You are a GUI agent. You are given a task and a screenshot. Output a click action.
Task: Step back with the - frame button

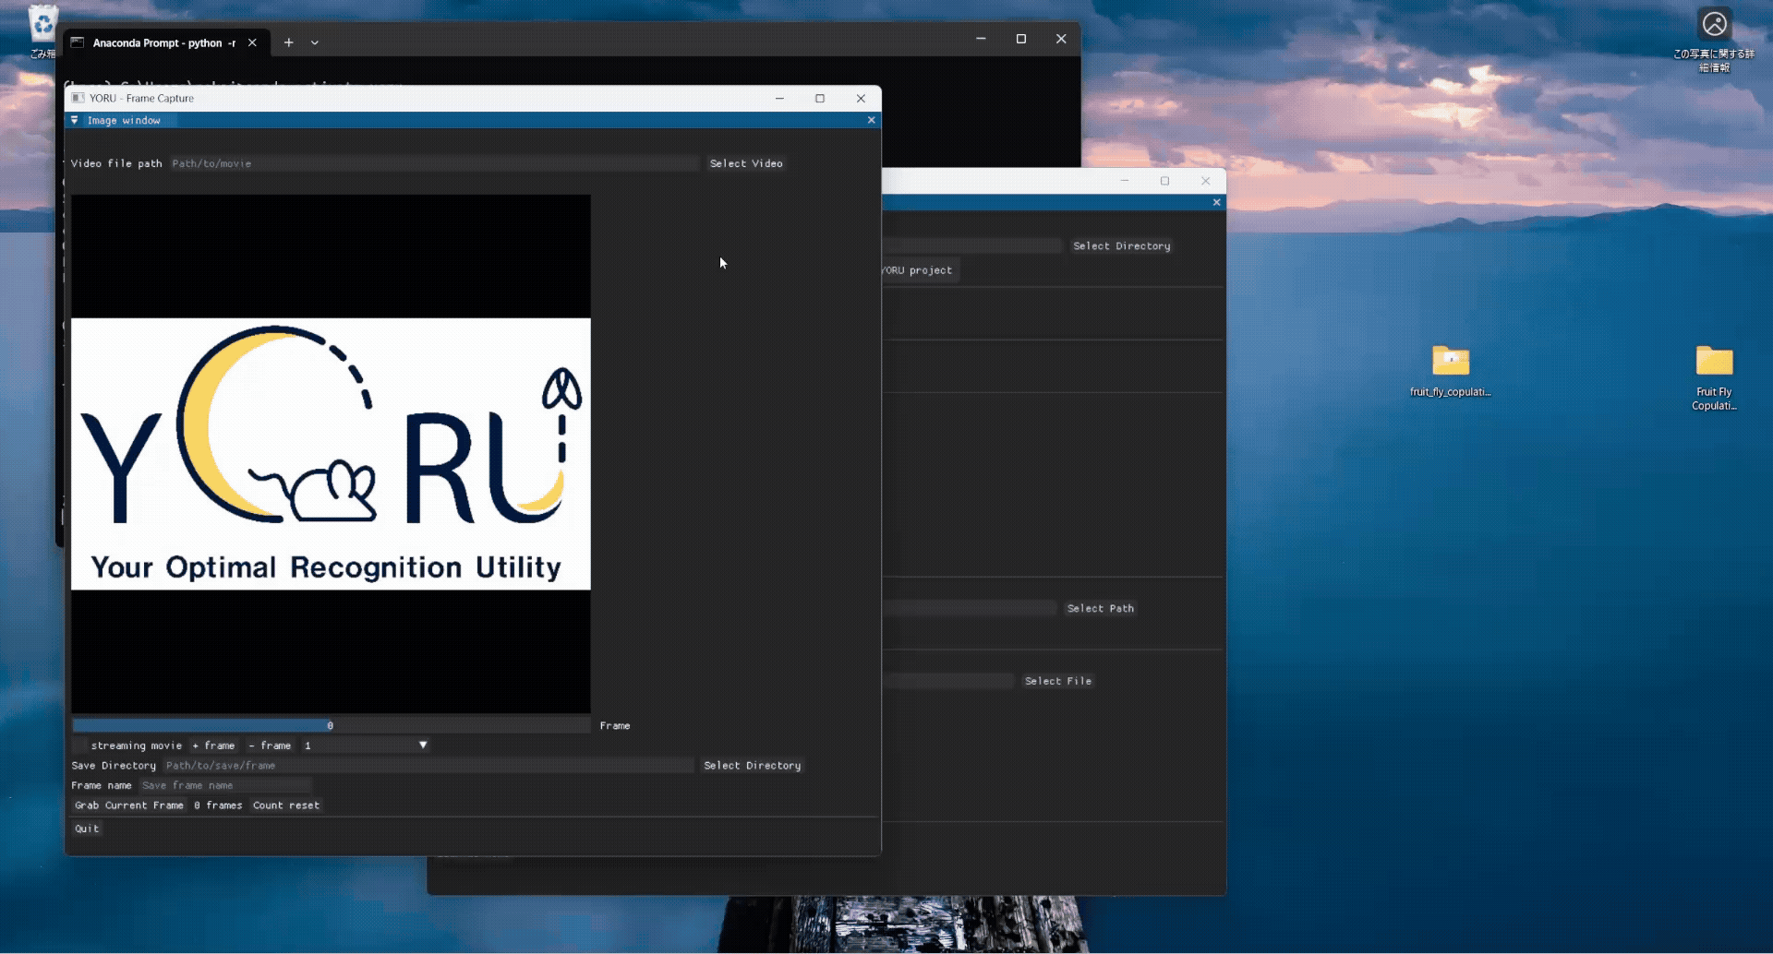click(270, 745)
